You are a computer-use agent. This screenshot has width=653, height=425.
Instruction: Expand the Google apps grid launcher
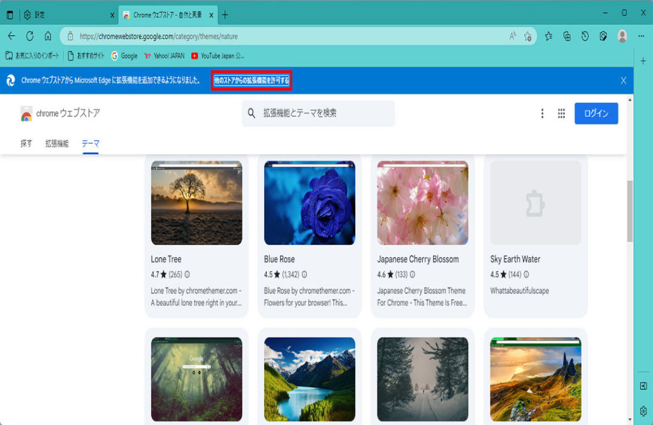point(561,113)
